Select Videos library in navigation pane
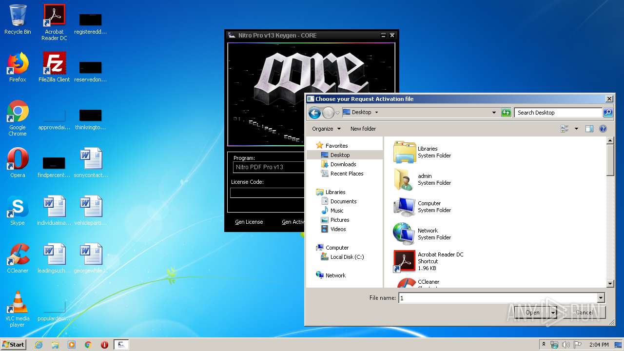Screen dimensions: 624x351 click(338, 229)
